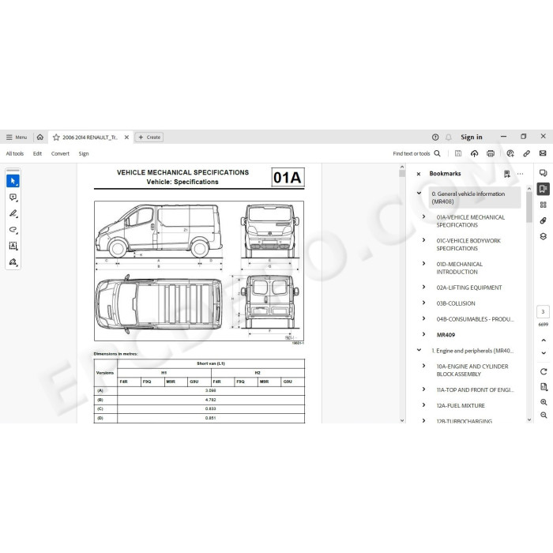Star the current document as favorite

56,137
